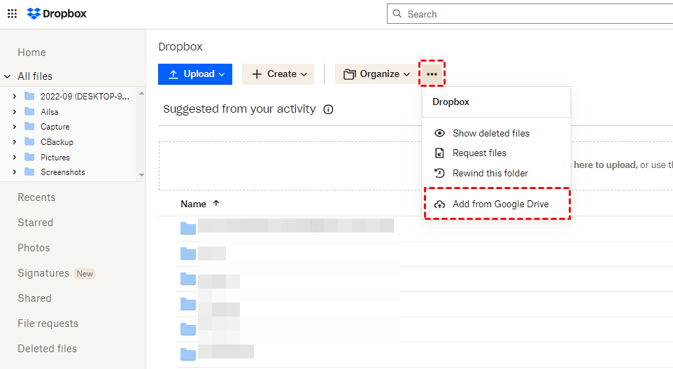
Task: Open the app grid launcher icon
Action: [12, 13]
